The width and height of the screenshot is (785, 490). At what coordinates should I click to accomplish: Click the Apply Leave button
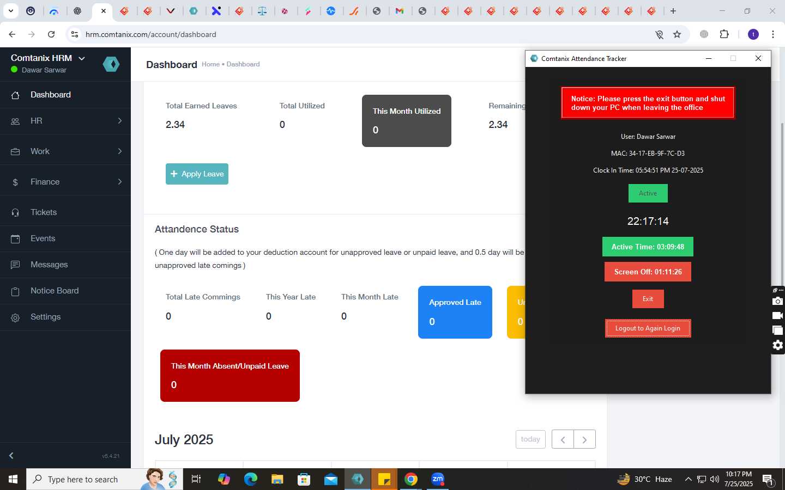tap(197, 174)
